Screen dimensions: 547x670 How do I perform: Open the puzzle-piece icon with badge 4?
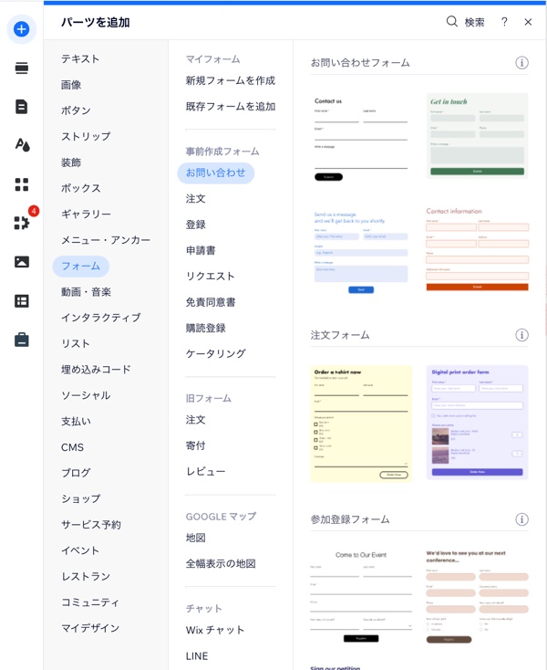coord(21,222)
